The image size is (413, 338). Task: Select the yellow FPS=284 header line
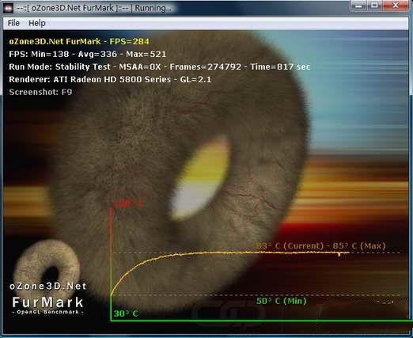(79, 41)
